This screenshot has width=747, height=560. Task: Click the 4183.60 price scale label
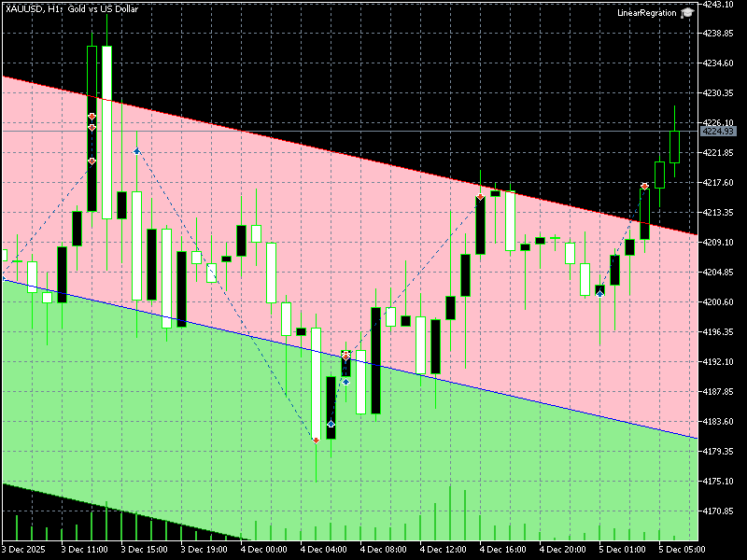point(718,422)
